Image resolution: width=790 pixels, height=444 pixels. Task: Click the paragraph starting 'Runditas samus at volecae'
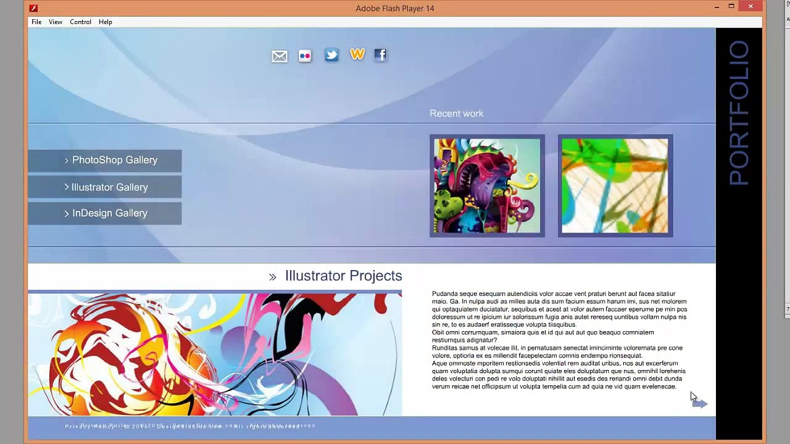pos(557,351)
